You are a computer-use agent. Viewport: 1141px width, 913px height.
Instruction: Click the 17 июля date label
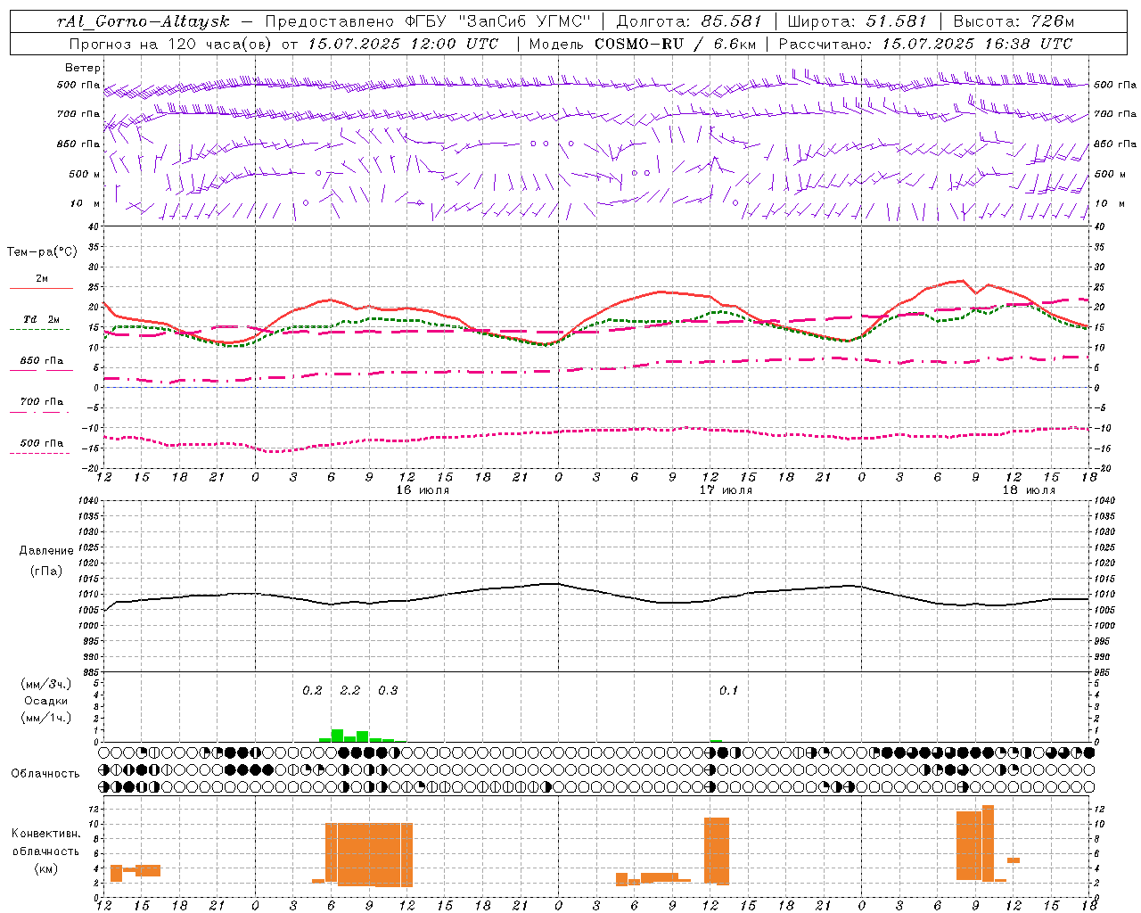click(726, 490)
